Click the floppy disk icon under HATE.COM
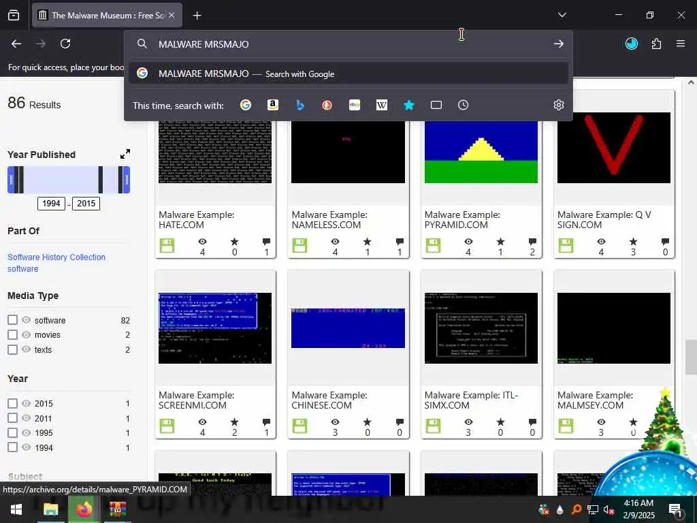 pyautogui.click(x=167, y=245)
